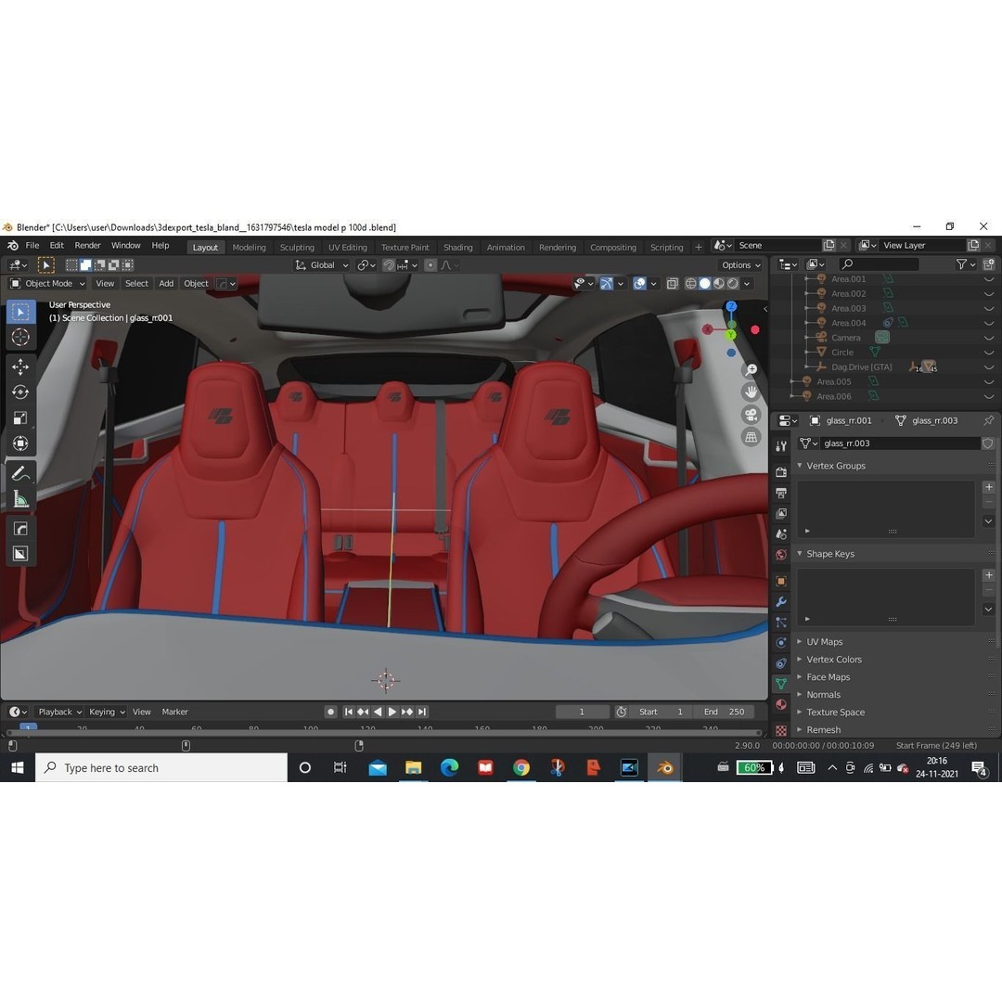The image size is (1002, 1002).
Task: Open the Material properties tab
Action: (781, 704)
